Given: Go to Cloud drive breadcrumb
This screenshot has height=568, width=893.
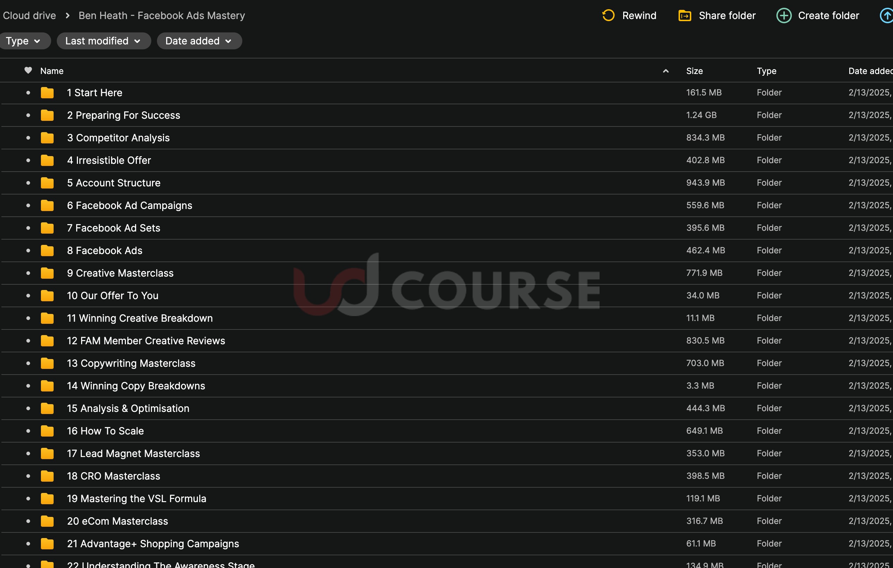Looking at the screenshot, I should pyautogui.click(x=29, y=16).
